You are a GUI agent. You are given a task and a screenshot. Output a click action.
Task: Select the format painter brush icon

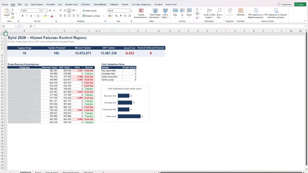12,18
